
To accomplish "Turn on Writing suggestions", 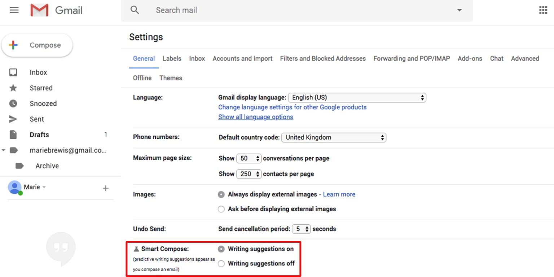I will (x=221, y=249).
